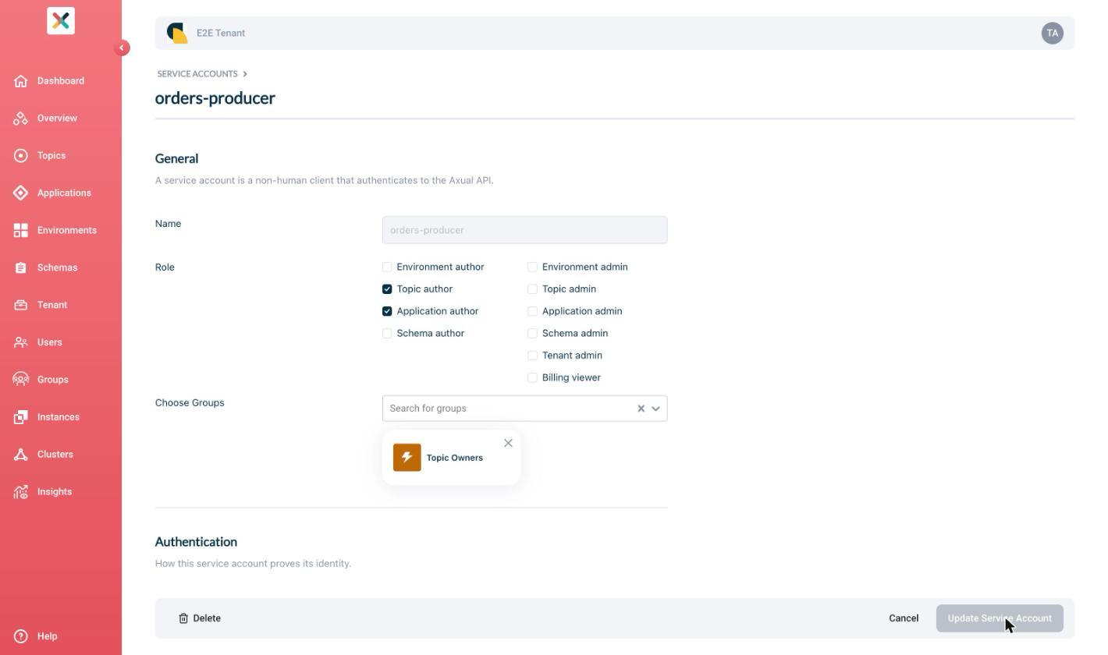
Task: Check the Tenant admin checkbox
Action: [x=532, y=356]
